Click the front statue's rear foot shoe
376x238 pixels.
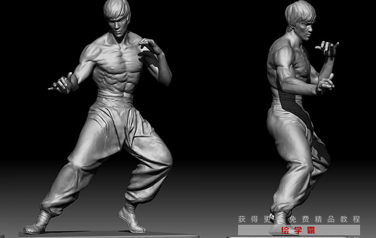click(x=38, y=223)
